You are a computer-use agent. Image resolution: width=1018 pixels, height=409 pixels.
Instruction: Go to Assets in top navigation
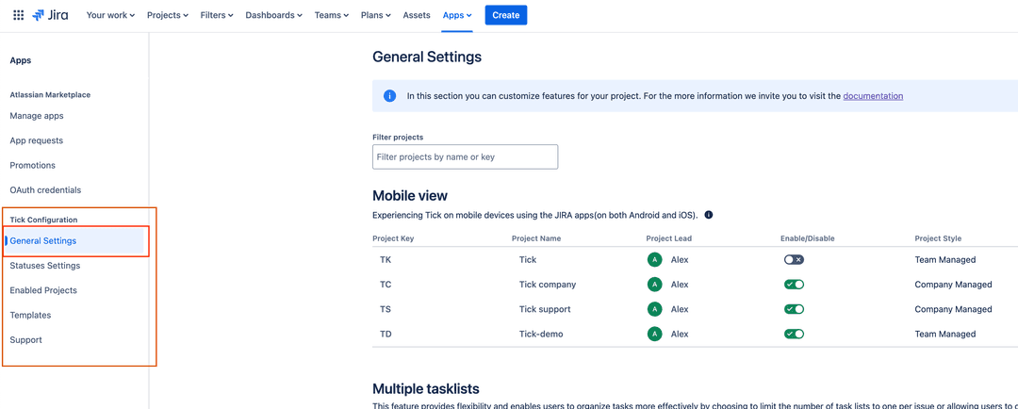(417, 15)
